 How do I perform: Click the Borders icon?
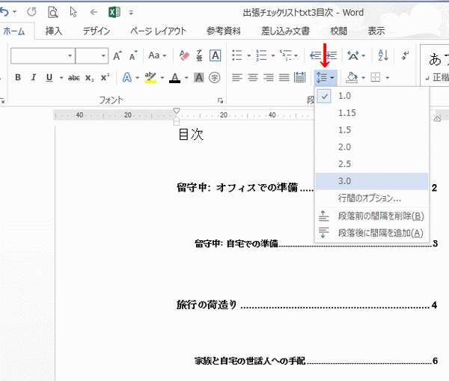tap(376, 77)
